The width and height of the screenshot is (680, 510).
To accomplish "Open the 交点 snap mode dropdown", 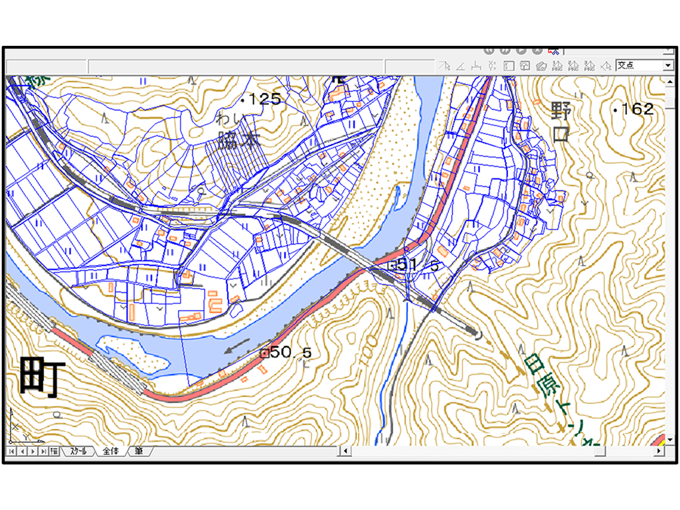I will (x=667, y=65).
